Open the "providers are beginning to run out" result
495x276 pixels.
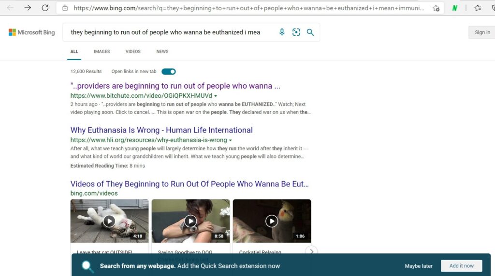point(175,86)
